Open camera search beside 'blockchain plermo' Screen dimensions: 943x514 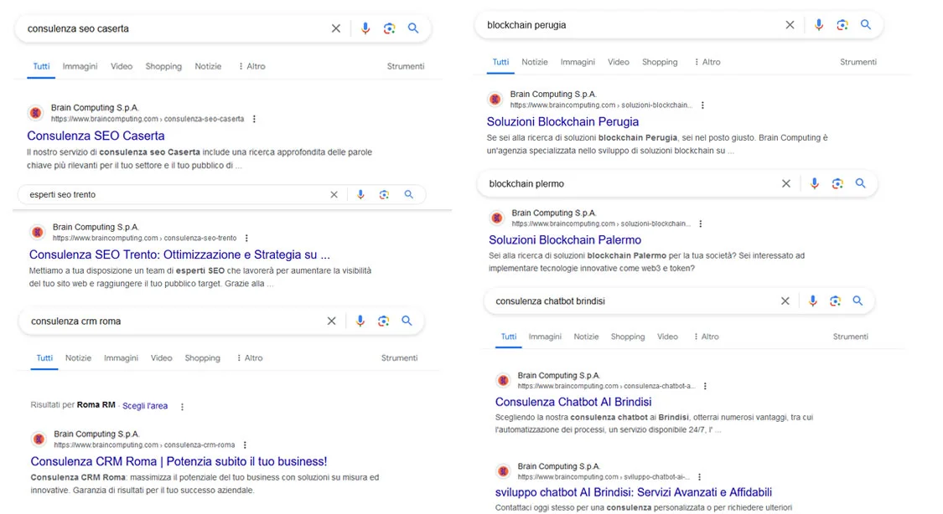click(x=837, y=183)
